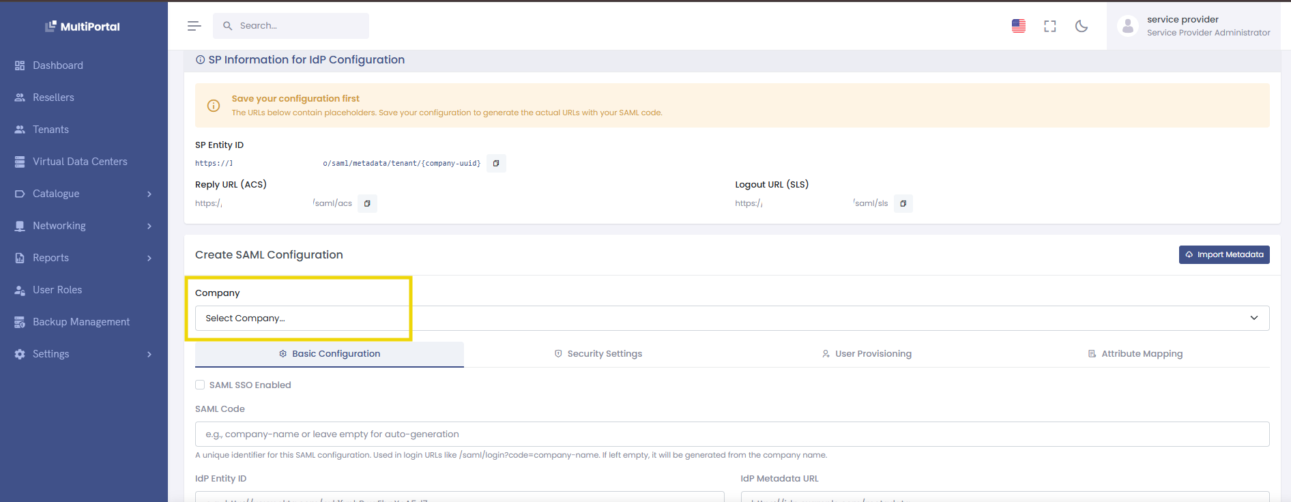
Task: Click the Networking sidebar icon
Action: click(x=20, y=226)
